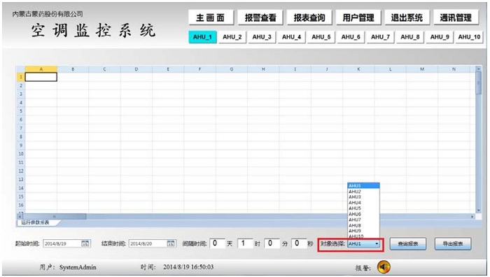Image resolution: width=490 pixels, height=277 pixels.
Task: Click the 导出报表 export report button
Action: [x=453, y=244]
